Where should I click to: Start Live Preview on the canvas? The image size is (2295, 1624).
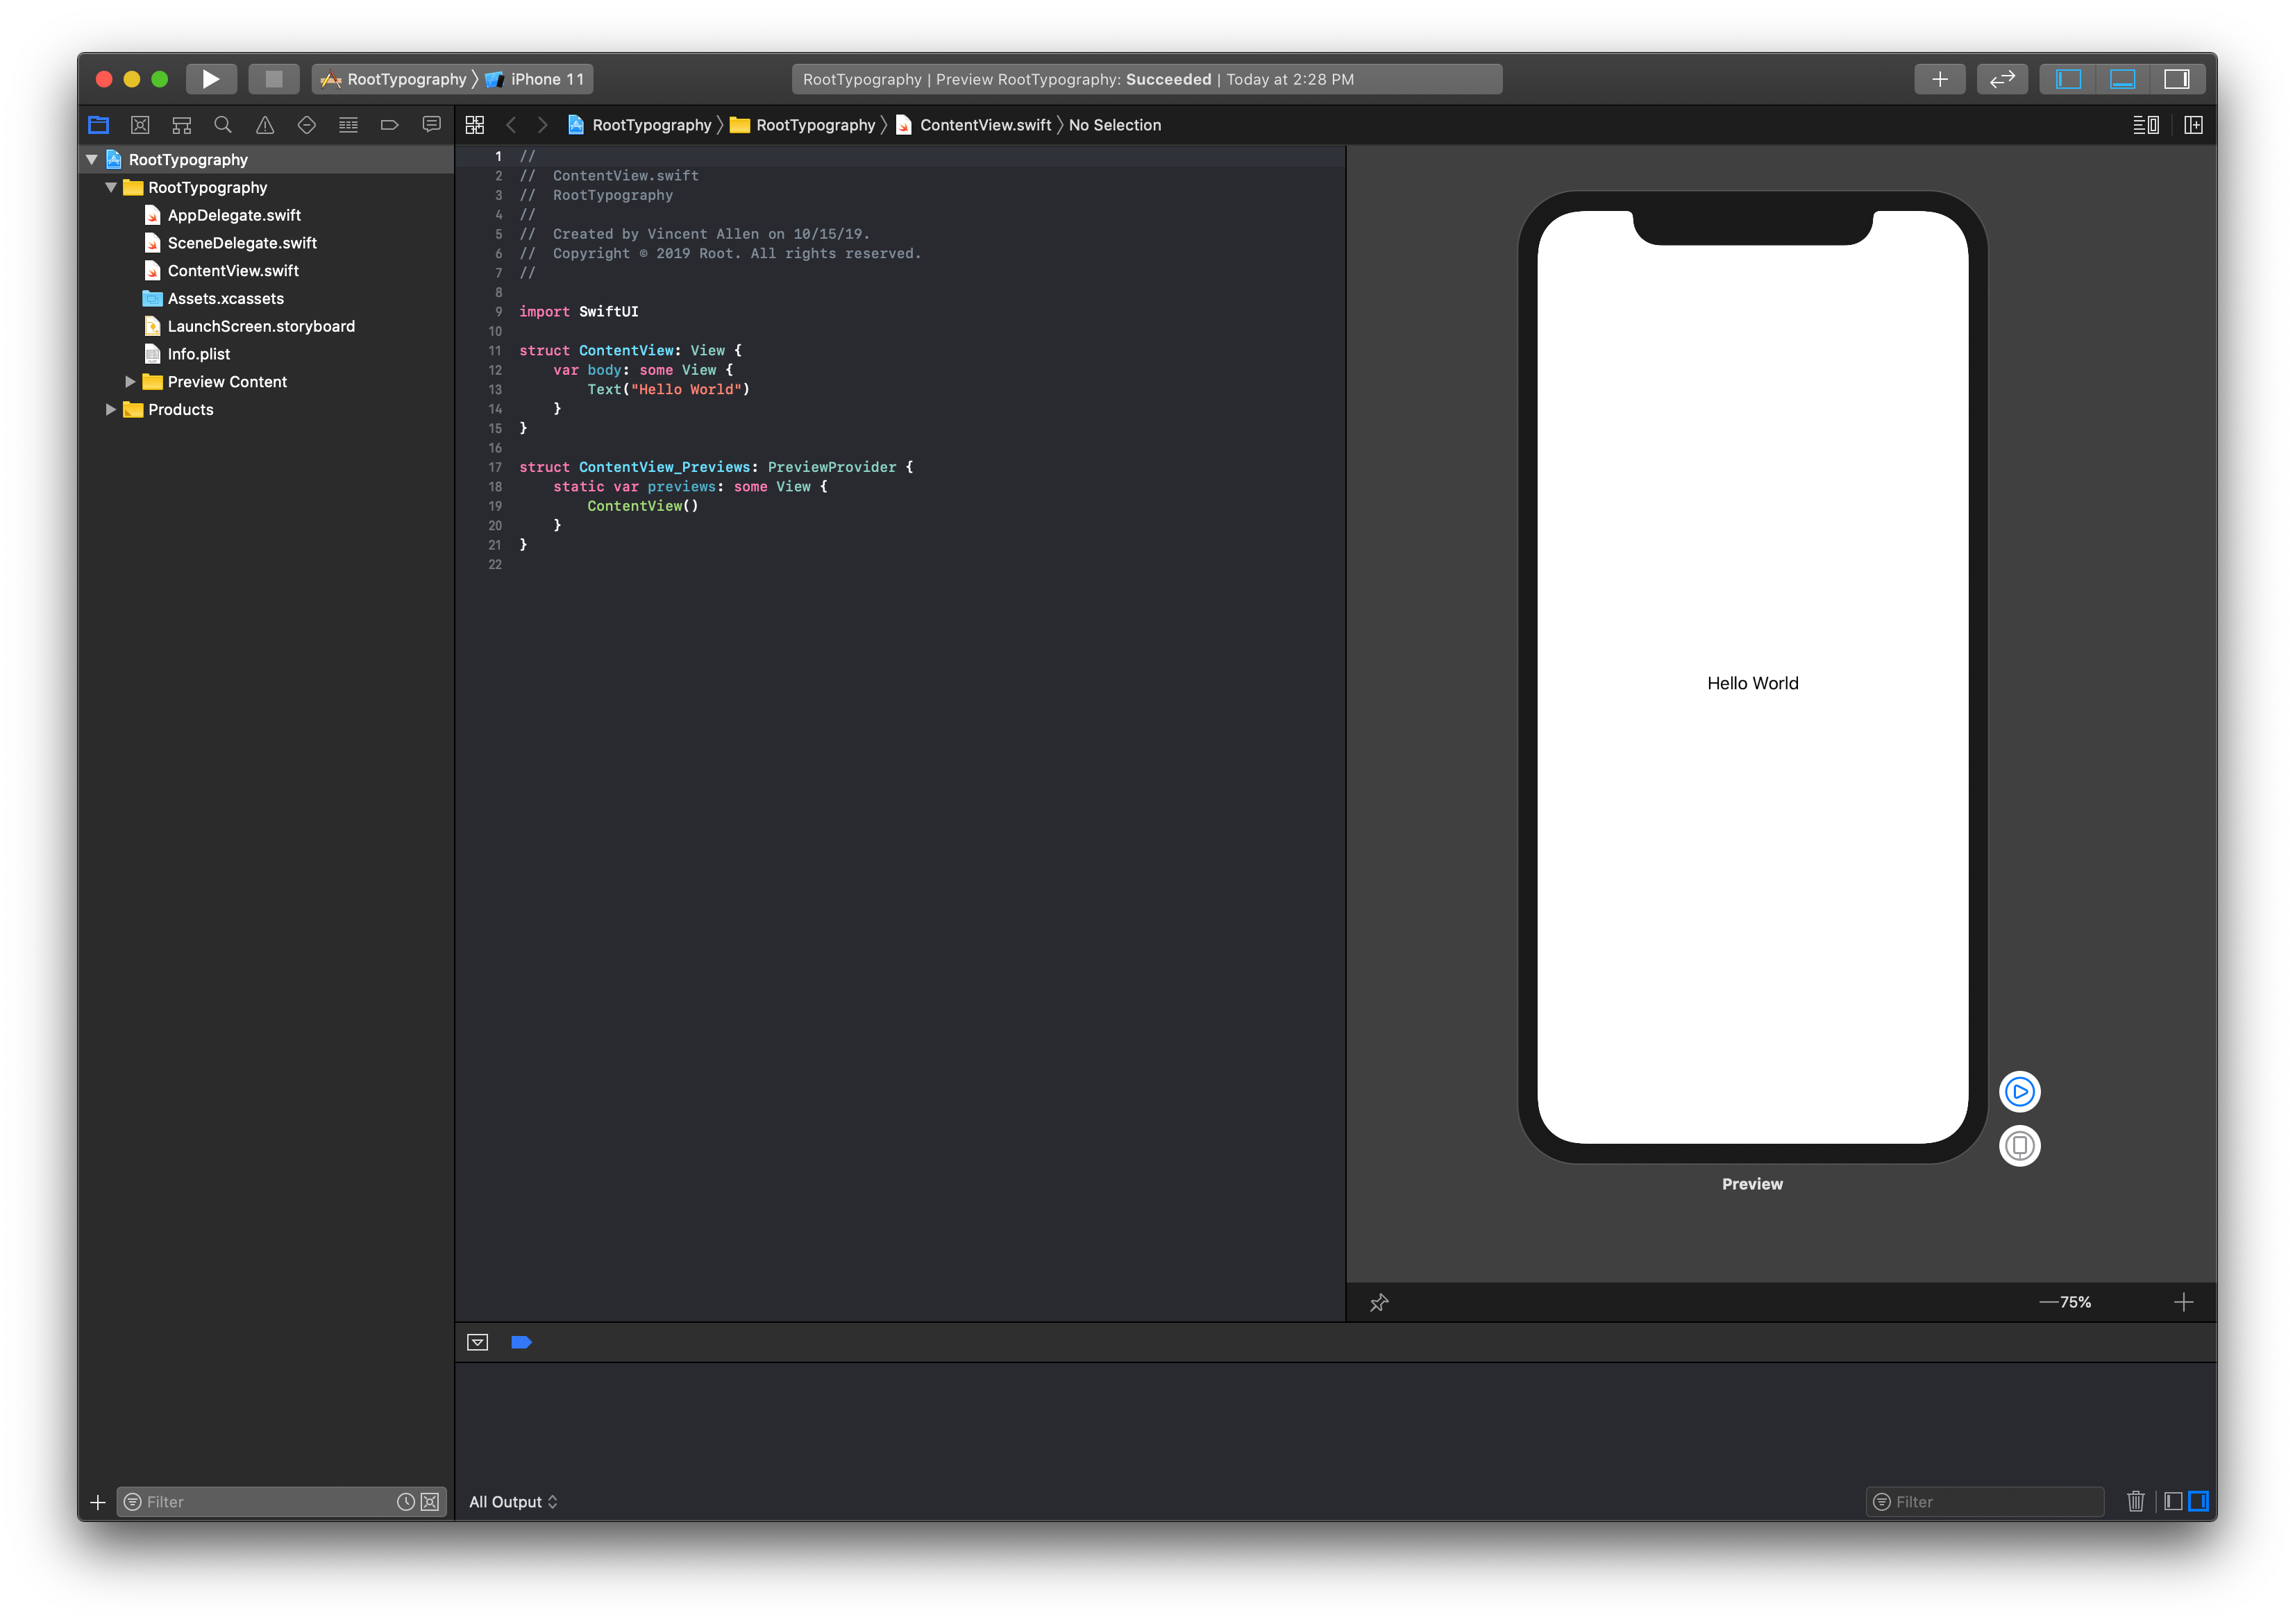click(x=2019, y=1092)
